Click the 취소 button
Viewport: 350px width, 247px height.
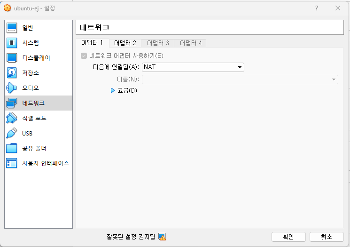327,237
